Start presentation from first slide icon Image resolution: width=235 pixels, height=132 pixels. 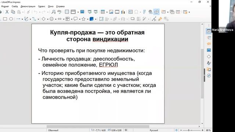click(x=90, y=12)
